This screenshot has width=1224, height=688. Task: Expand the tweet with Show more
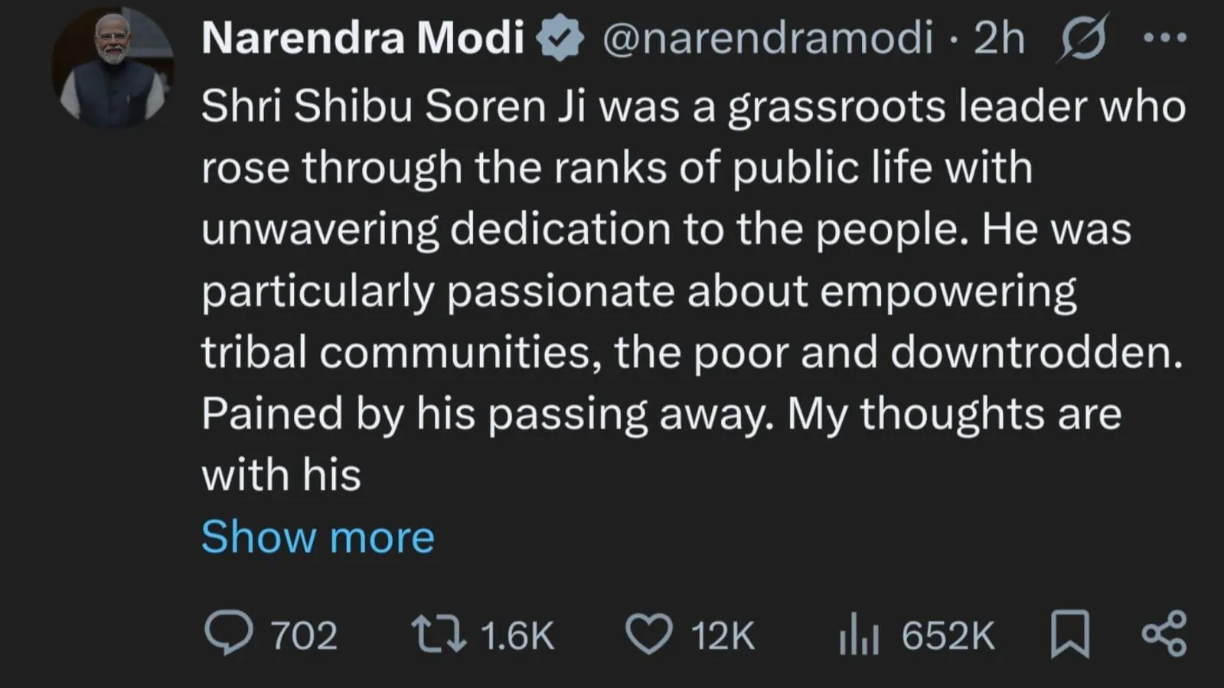(318, 536)
